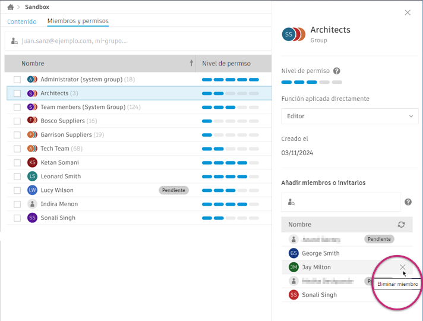This screenshot has height=321, width=423.
Task: Click Leonard Smith's LS avatar
Action: tap(32, 177)
